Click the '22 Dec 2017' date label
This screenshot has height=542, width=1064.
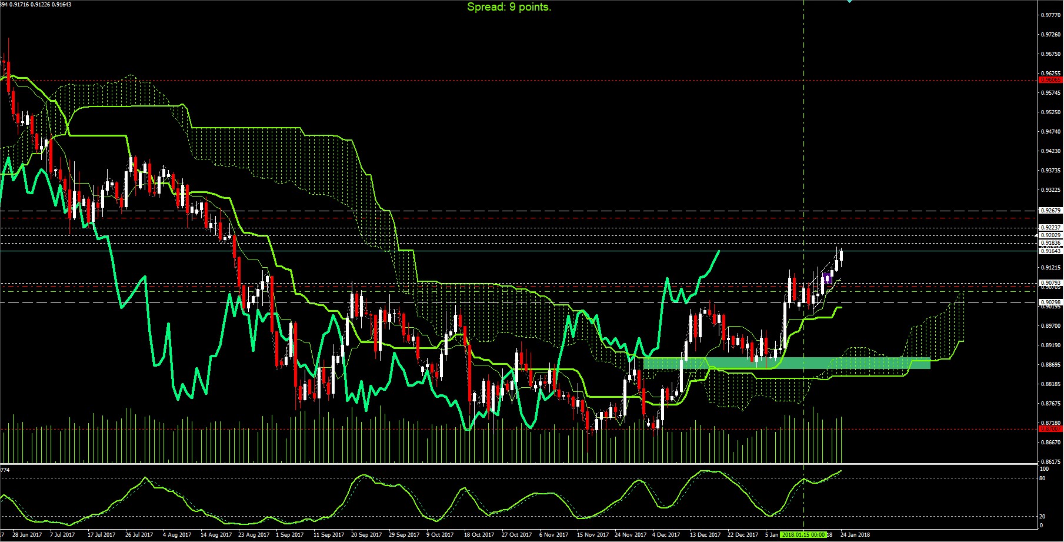743,535
